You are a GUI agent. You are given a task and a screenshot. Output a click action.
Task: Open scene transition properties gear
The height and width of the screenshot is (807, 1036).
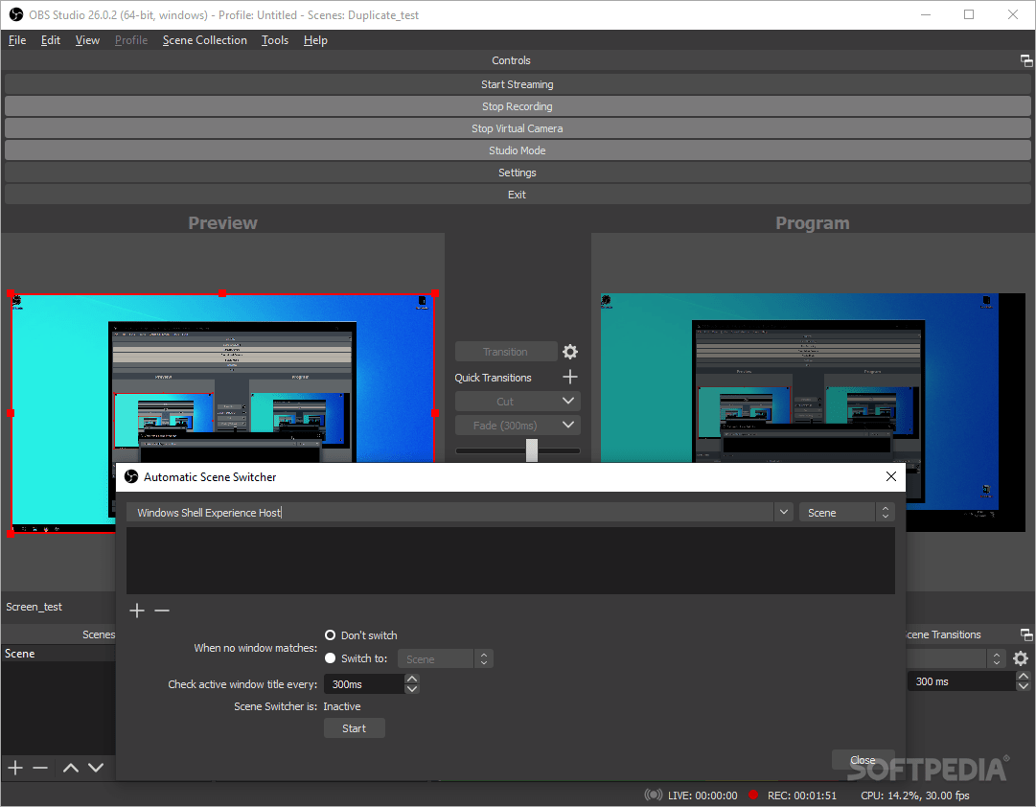(x=1021, y=658)
